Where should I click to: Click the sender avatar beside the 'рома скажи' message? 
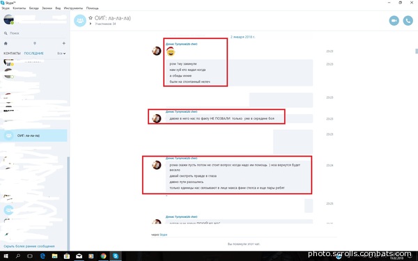coord(157,165)
